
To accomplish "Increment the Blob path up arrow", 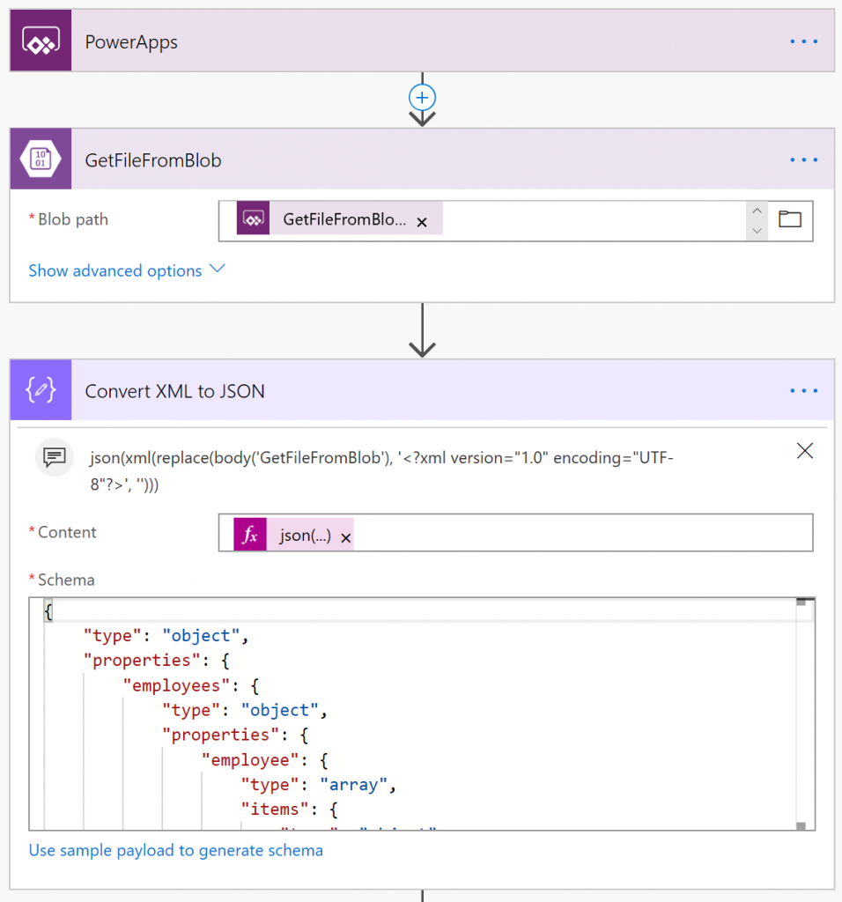I will pyautogui.click(x=757, y=211).
